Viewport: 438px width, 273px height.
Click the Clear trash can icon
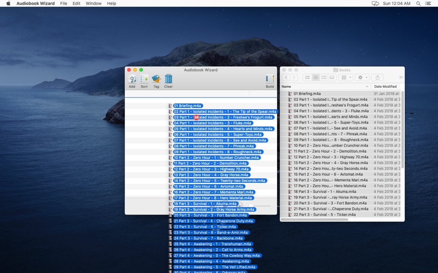tap(168, 79)
